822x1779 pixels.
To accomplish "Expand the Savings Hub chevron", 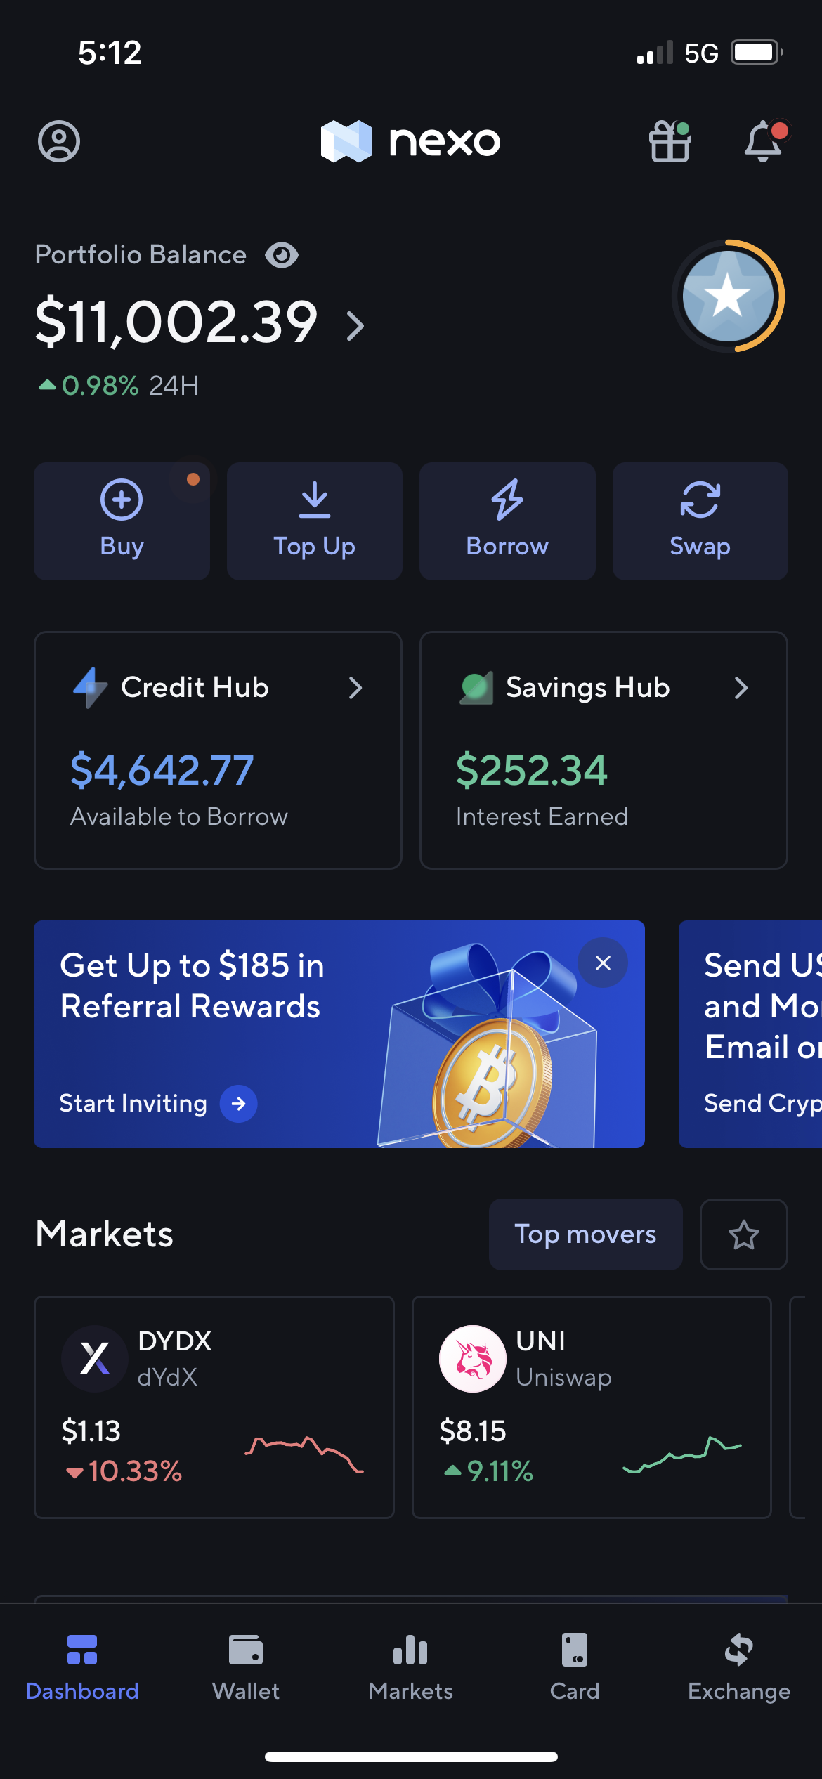I will tap(741, 688).
